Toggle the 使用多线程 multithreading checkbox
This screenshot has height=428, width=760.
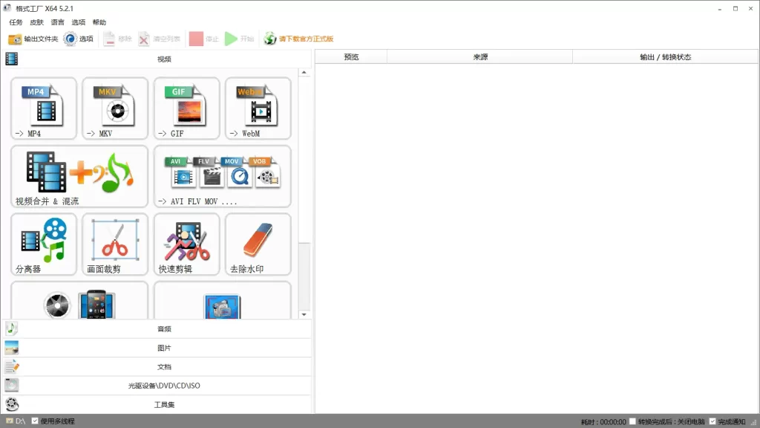click(33, 420)
